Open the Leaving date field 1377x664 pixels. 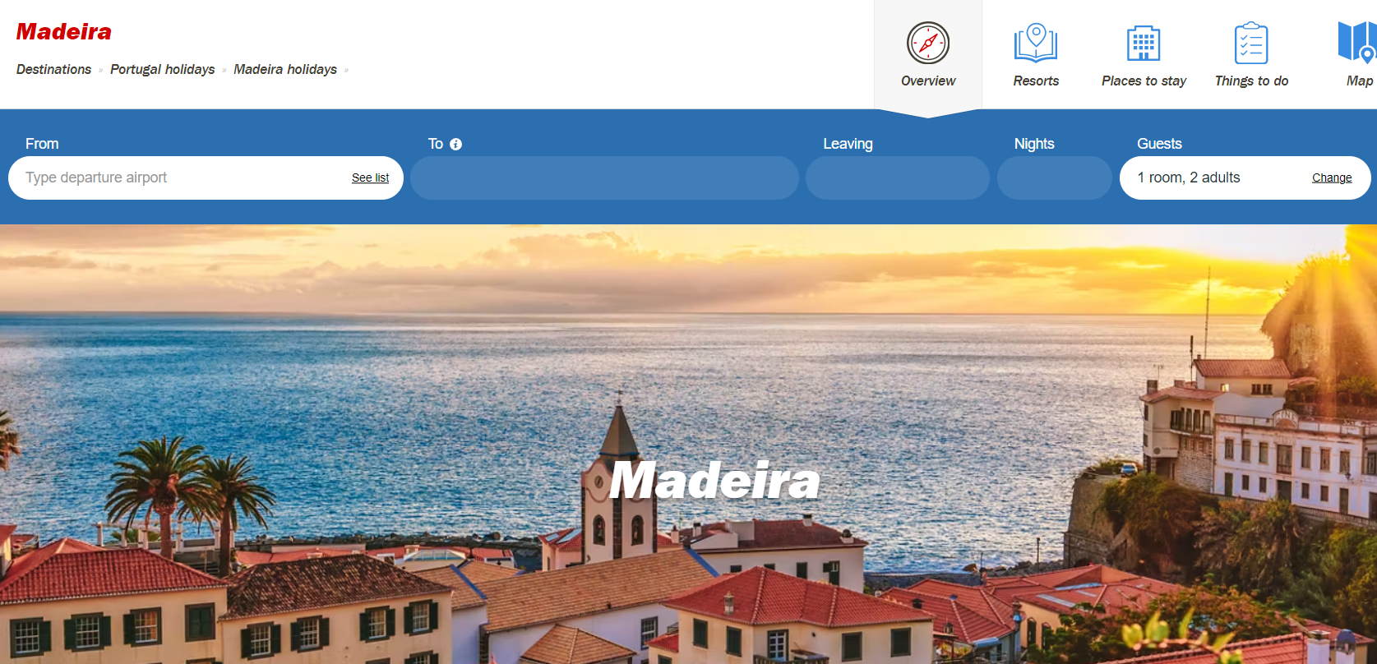[898, 178]
